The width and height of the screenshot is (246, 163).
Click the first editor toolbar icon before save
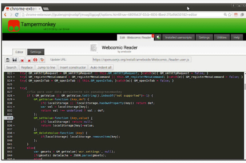click(x=8, y=60)
